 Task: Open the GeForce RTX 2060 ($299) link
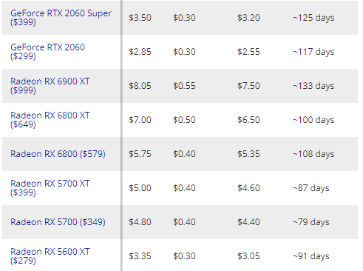(x=47, y=52)
